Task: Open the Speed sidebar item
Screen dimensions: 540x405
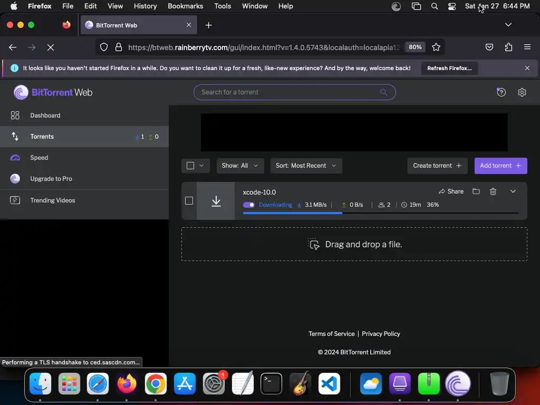Action: pyautogui.click(x=84, y=157)
